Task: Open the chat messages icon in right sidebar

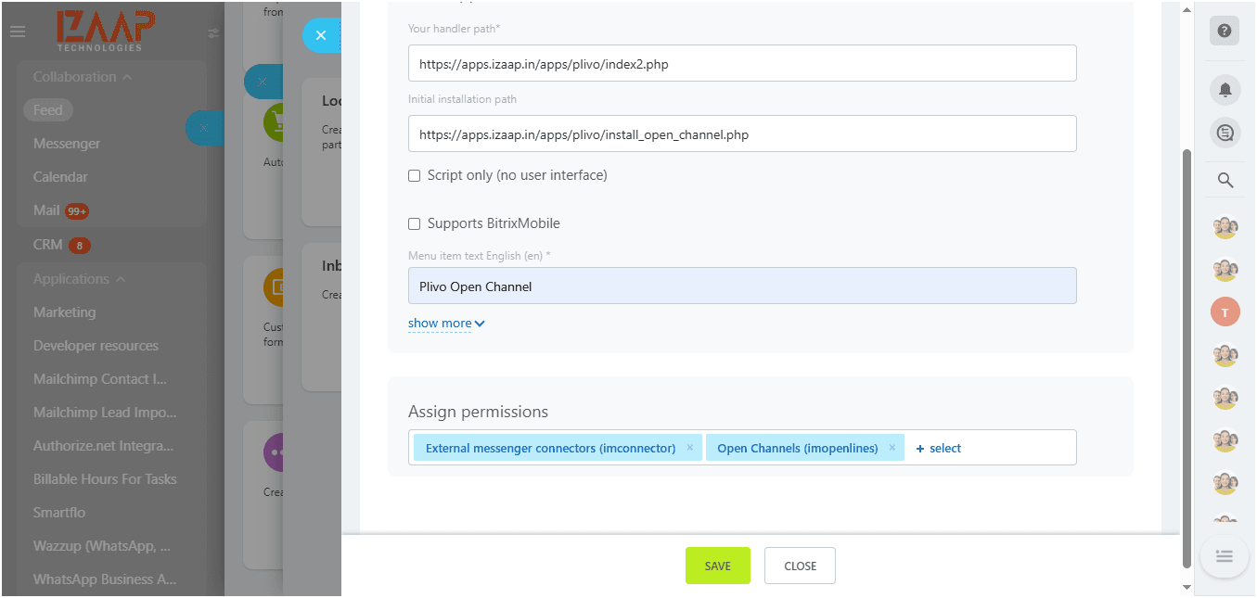Action: pyautogui.click(x=1224, y=133)
